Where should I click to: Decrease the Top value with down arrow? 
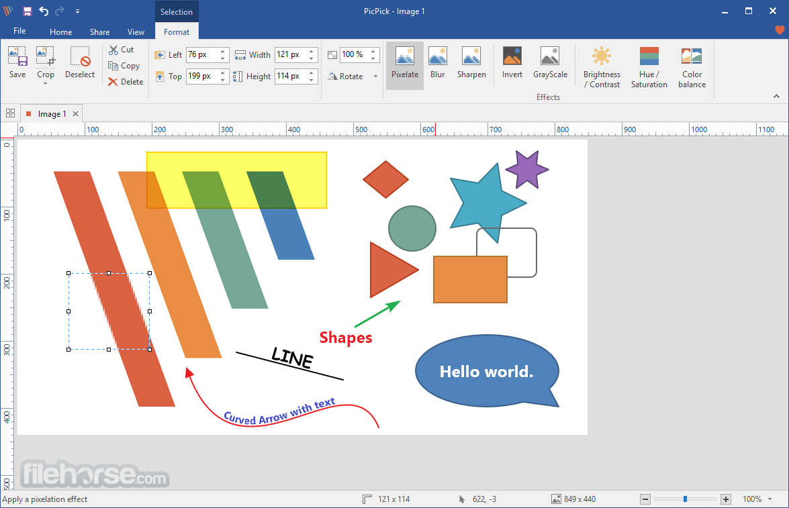[223, 80]
